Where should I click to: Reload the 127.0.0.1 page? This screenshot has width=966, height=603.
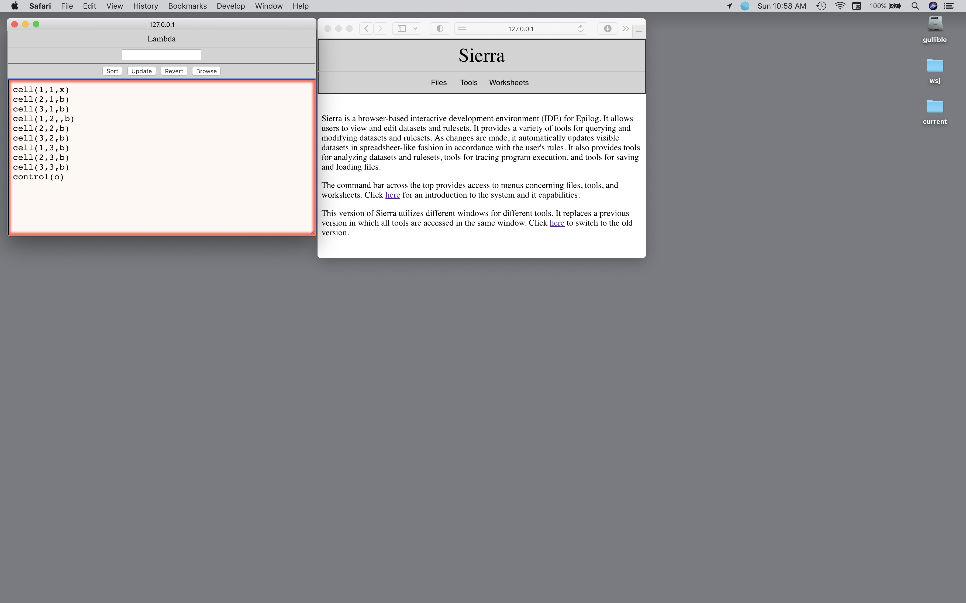[x=580, y=29]
